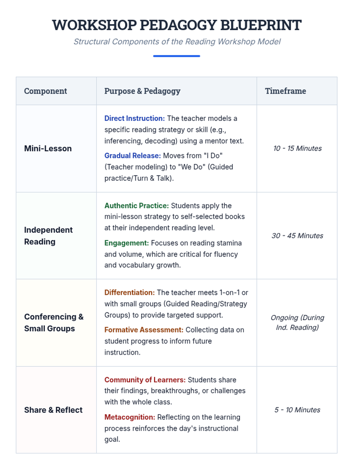The height and width of the screenshot is (471, 353).
Task: Click the 10 - 15 Minutes timeframe cell
Action: point(297,148)
